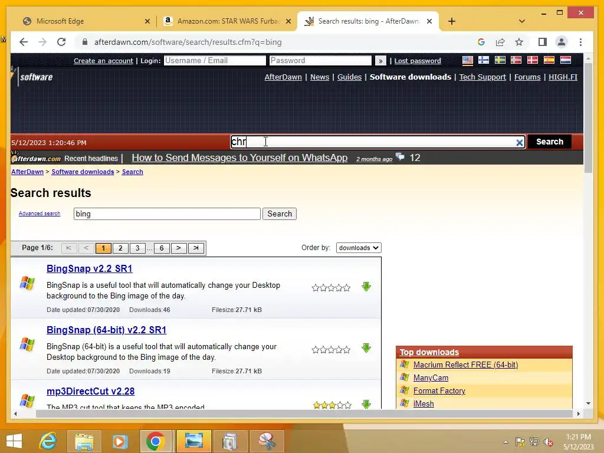Select the Finnish flag language

pos(484,61)
